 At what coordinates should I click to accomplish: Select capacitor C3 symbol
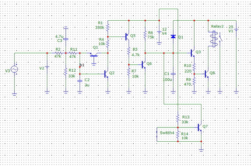66,39
